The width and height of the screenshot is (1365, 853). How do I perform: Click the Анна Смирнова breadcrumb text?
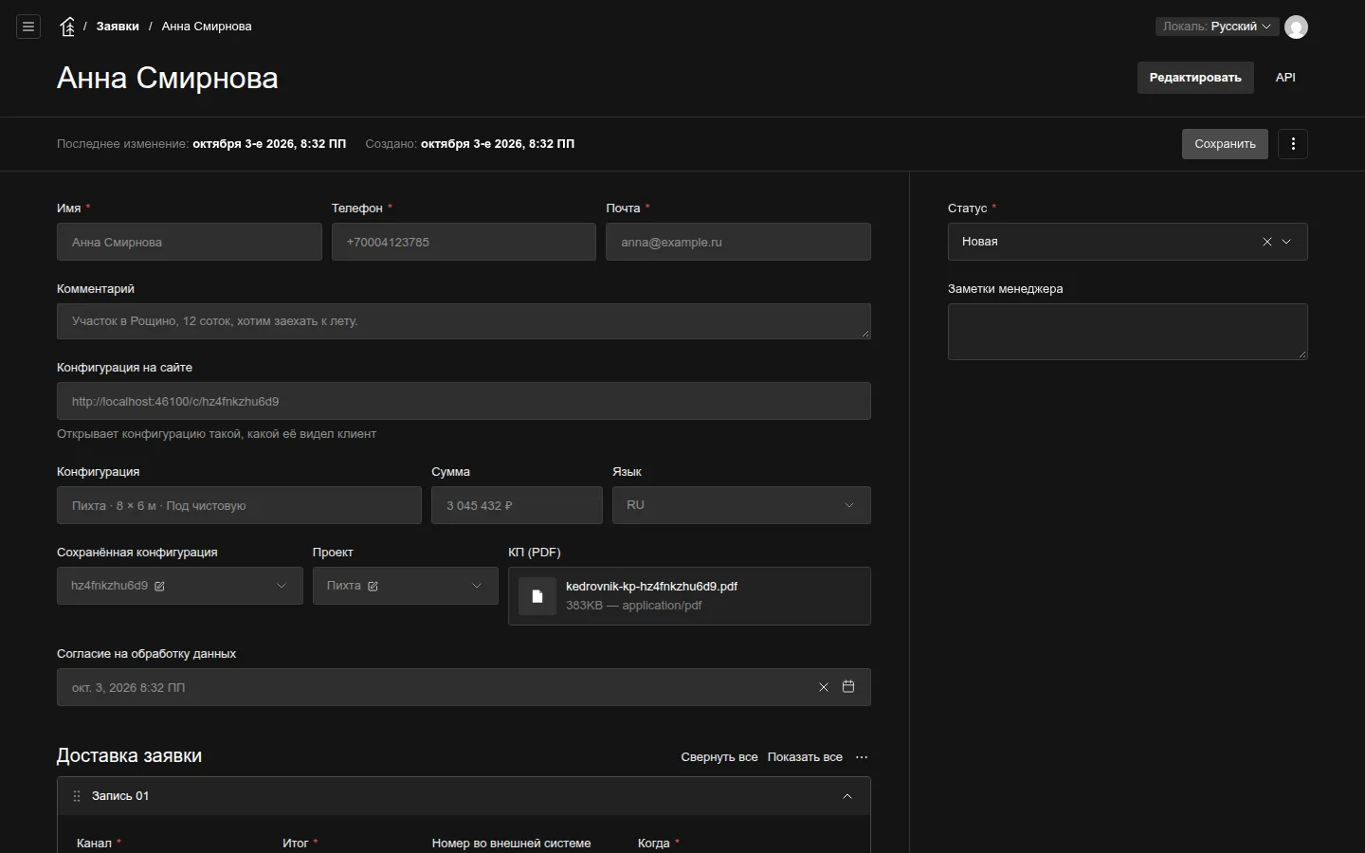pos(207,27)
